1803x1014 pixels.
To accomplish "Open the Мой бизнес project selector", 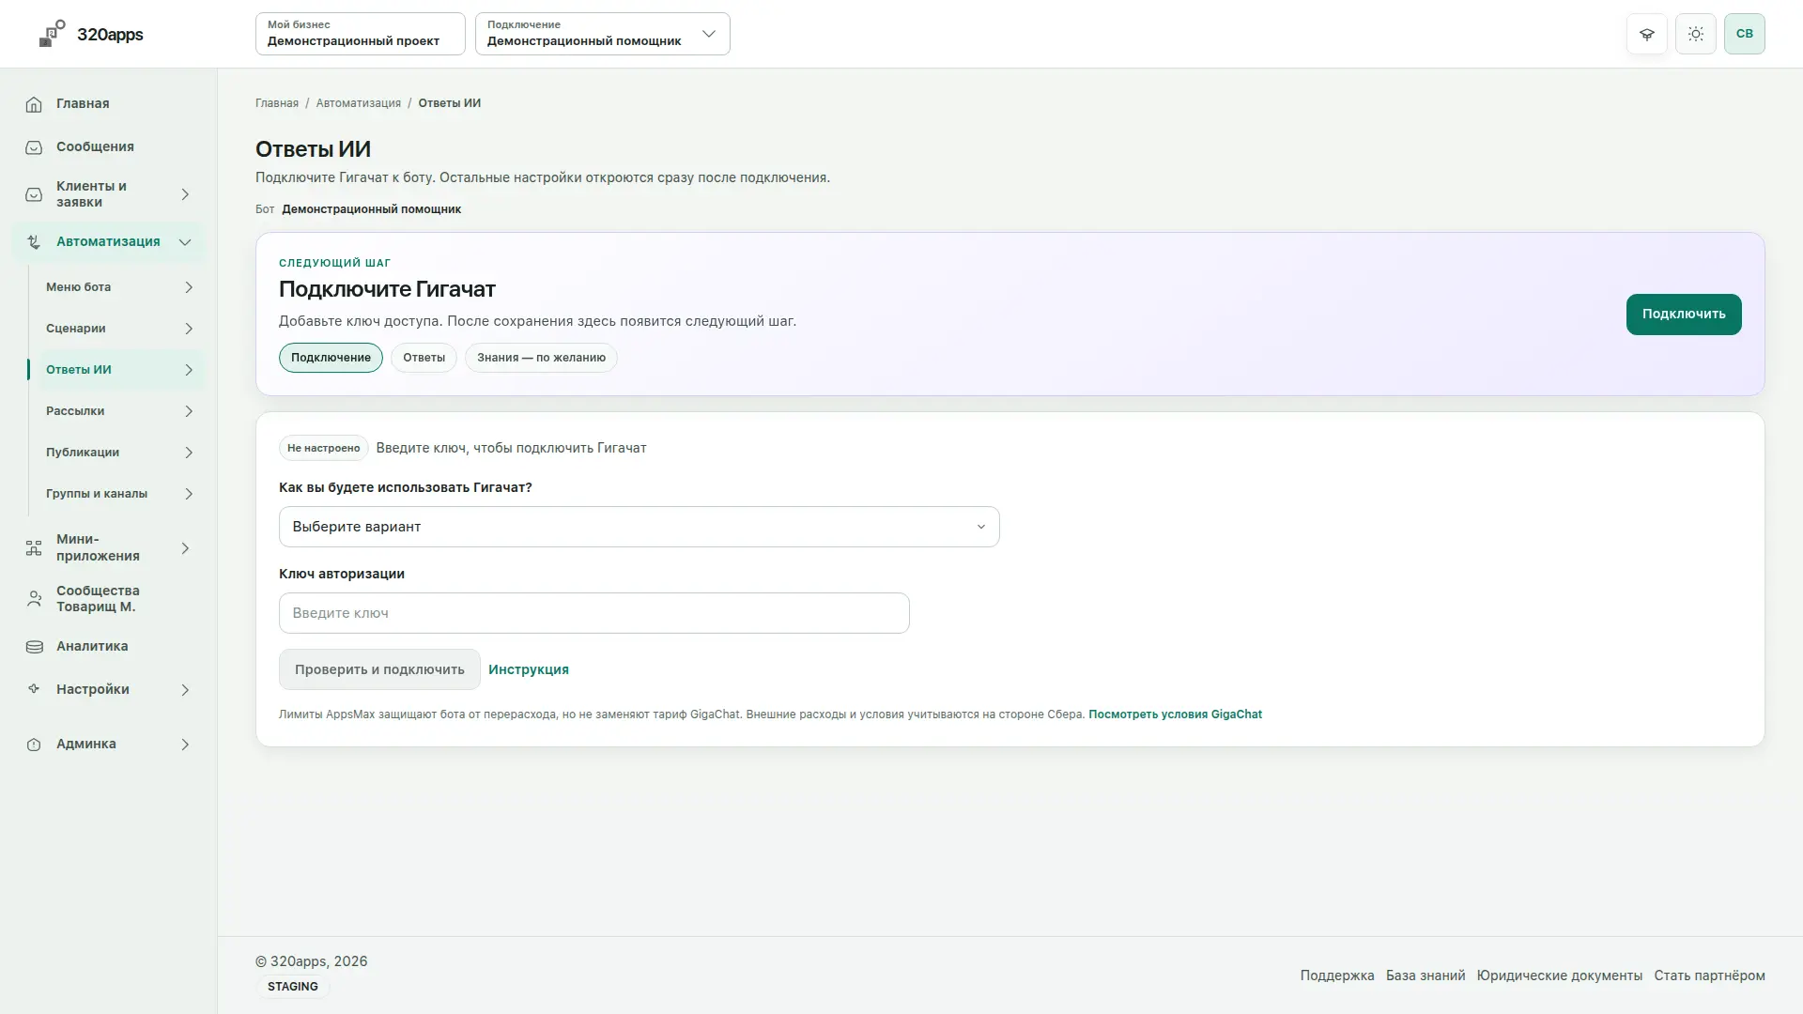I will [x=360, y=34].
